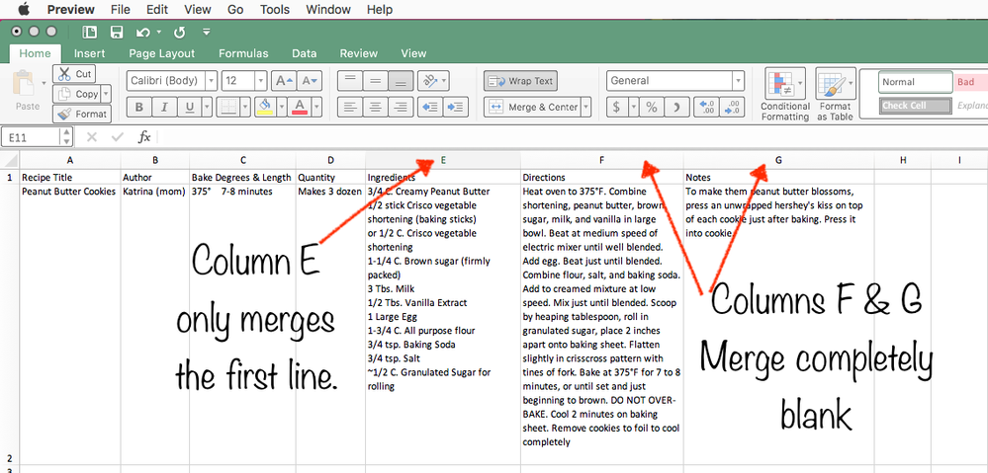Copy the selection
Screen dimensions: 988x473
77,94
